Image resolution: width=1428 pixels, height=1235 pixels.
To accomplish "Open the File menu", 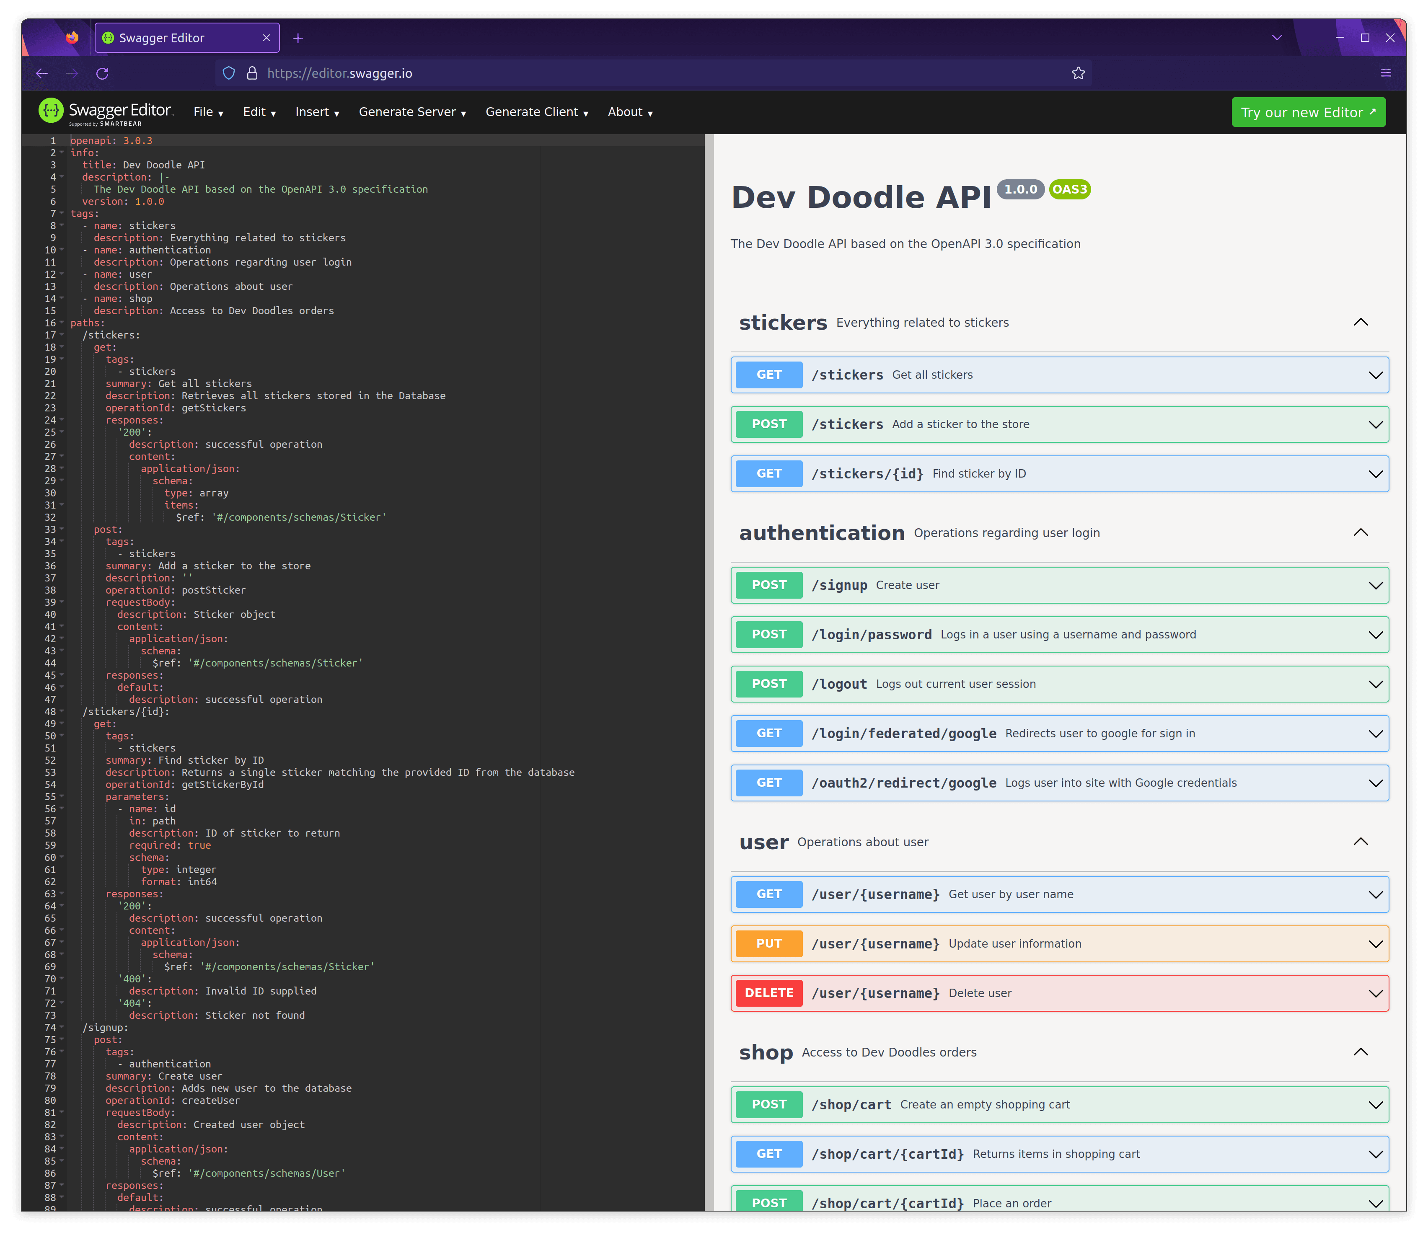I will coord(207,112).
